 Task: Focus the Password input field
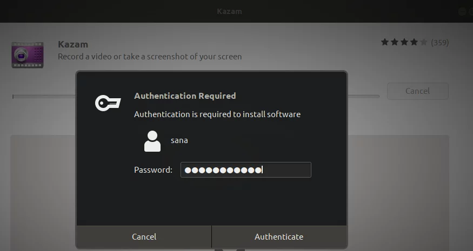[245, 170]
